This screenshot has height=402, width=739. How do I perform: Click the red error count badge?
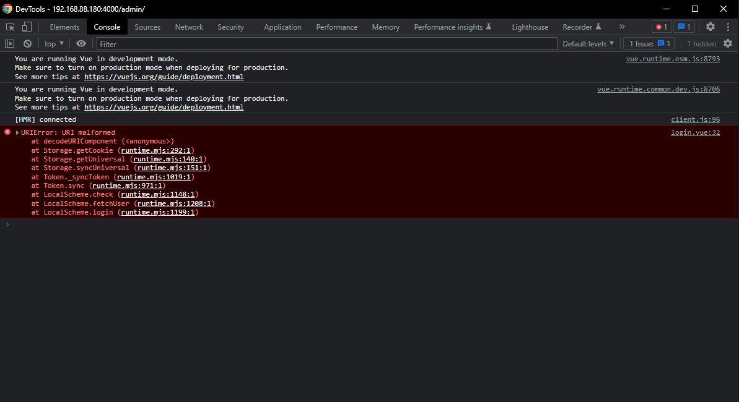[661, 27]
